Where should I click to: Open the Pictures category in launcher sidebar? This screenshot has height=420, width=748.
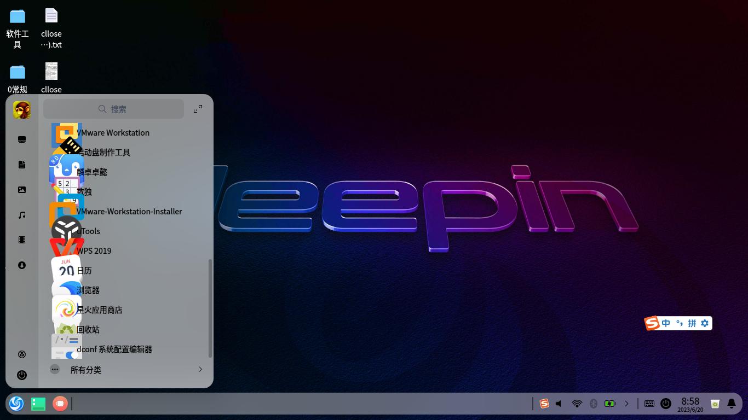pos(22,189)
